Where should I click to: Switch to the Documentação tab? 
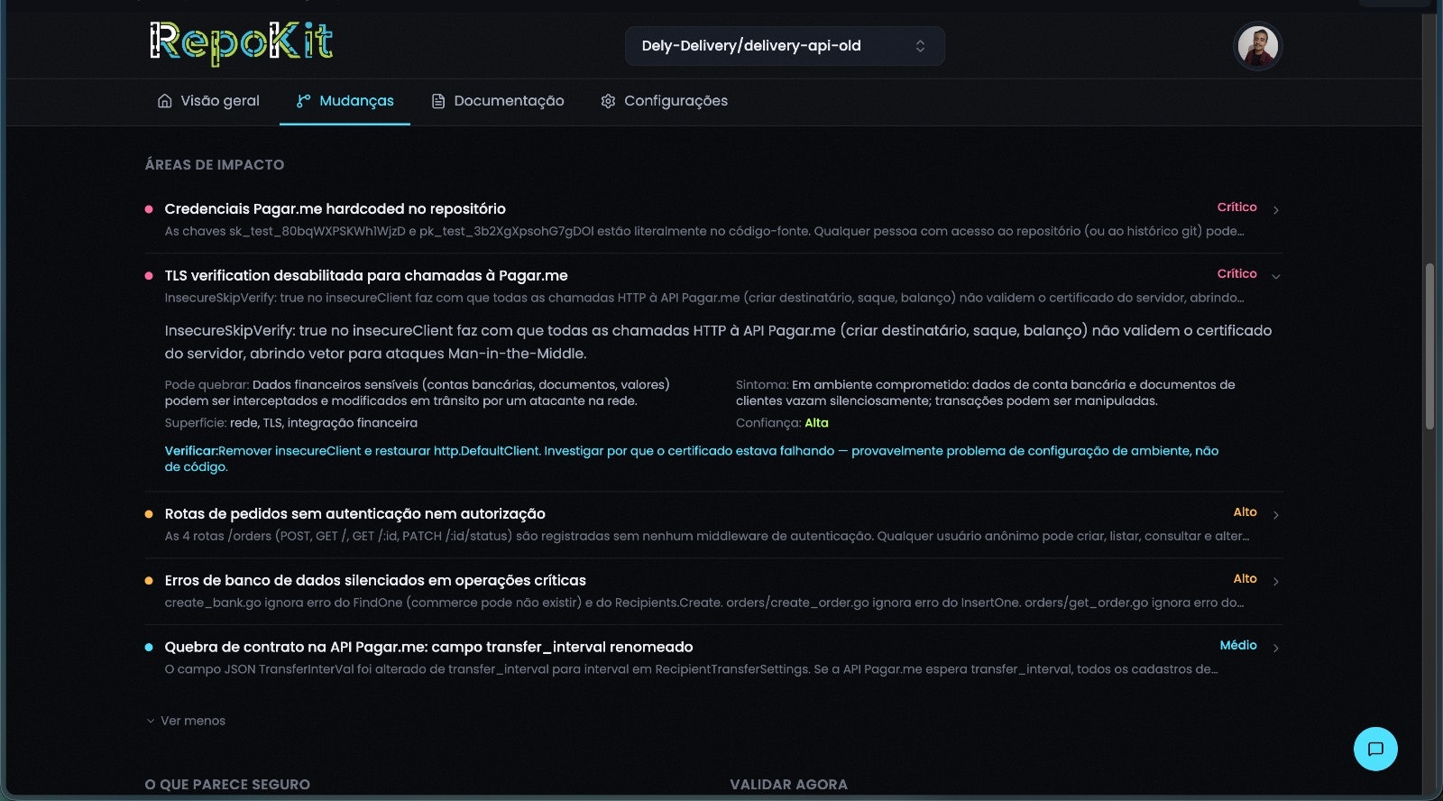pos(498,101)
